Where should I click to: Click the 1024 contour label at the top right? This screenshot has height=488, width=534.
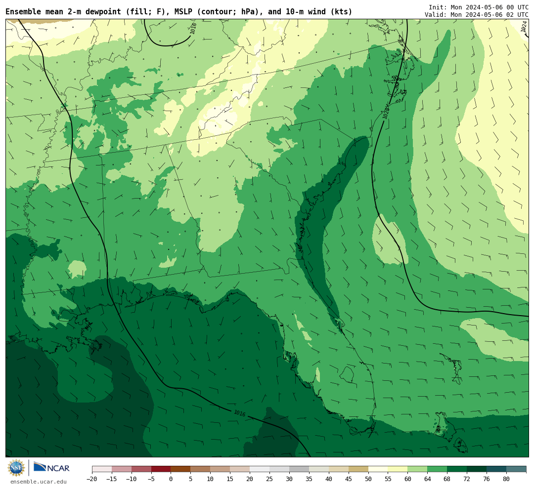tap(524, 26)
